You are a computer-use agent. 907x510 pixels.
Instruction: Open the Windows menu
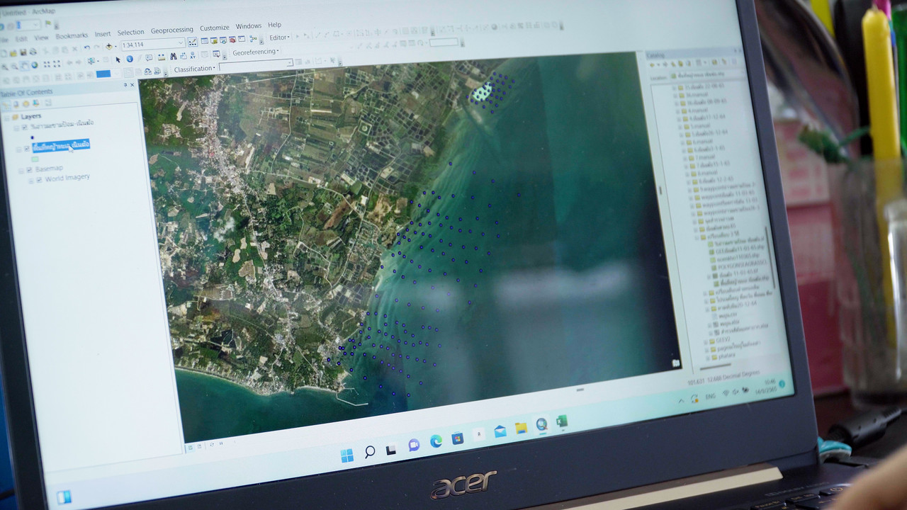[x=248, y=26]
